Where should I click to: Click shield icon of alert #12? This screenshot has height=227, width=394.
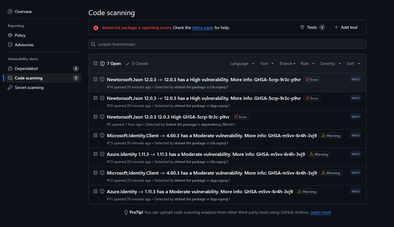102,173
